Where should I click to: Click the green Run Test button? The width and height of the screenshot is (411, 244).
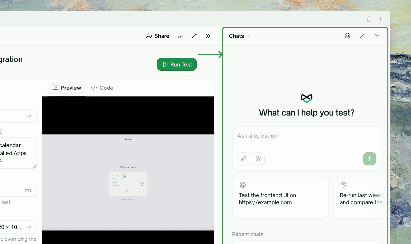(177, 65)
